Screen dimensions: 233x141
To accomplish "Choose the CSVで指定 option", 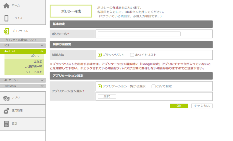I will tap(153, 86).
